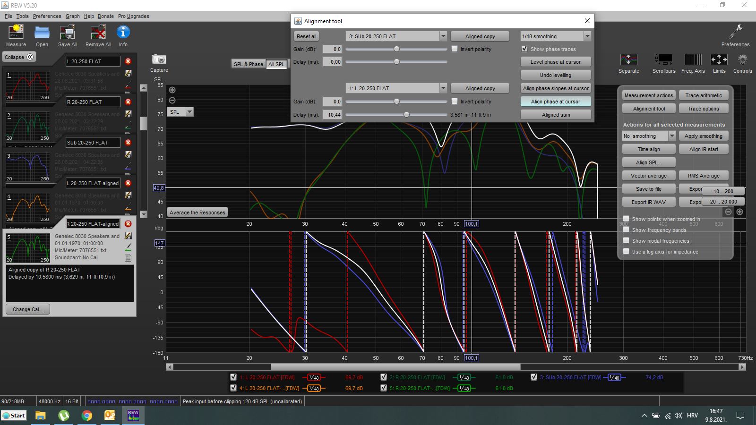This screenshot has height=425, width=756.
Task: Click Reset all in Alignment tool
Action: (307, 36)
